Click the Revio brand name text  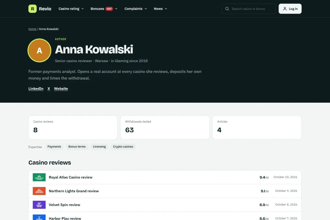(45, 9)
